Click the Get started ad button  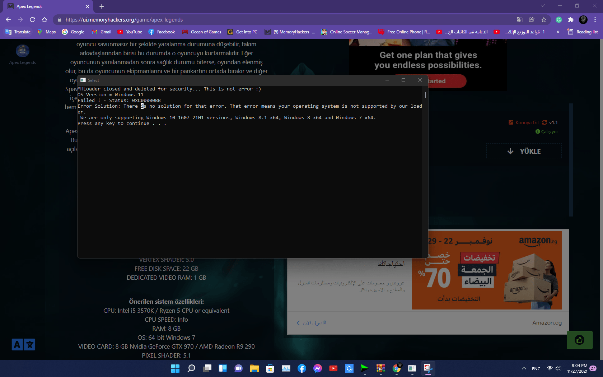click(x=447, y=81)
